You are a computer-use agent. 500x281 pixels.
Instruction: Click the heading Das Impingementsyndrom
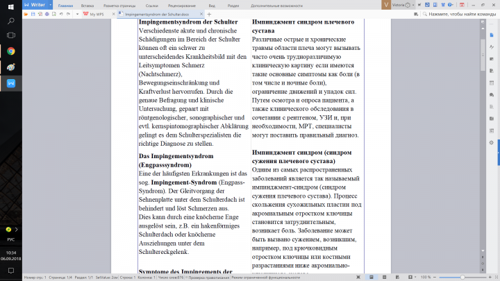point(176,156)
